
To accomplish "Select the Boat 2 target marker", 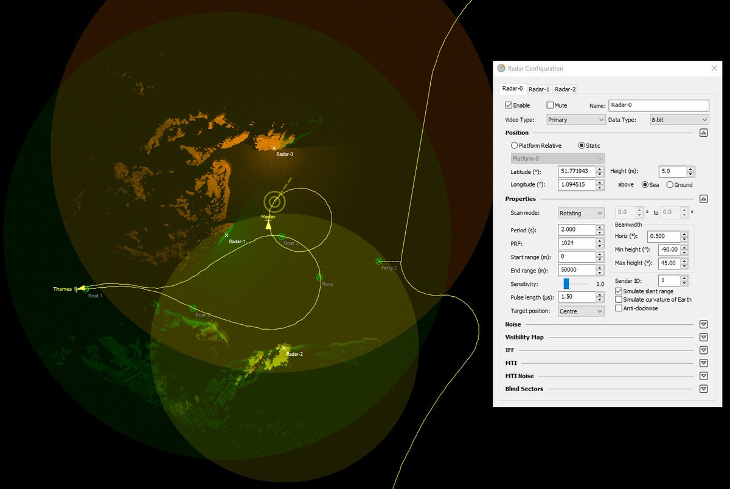I will (193, 308).
